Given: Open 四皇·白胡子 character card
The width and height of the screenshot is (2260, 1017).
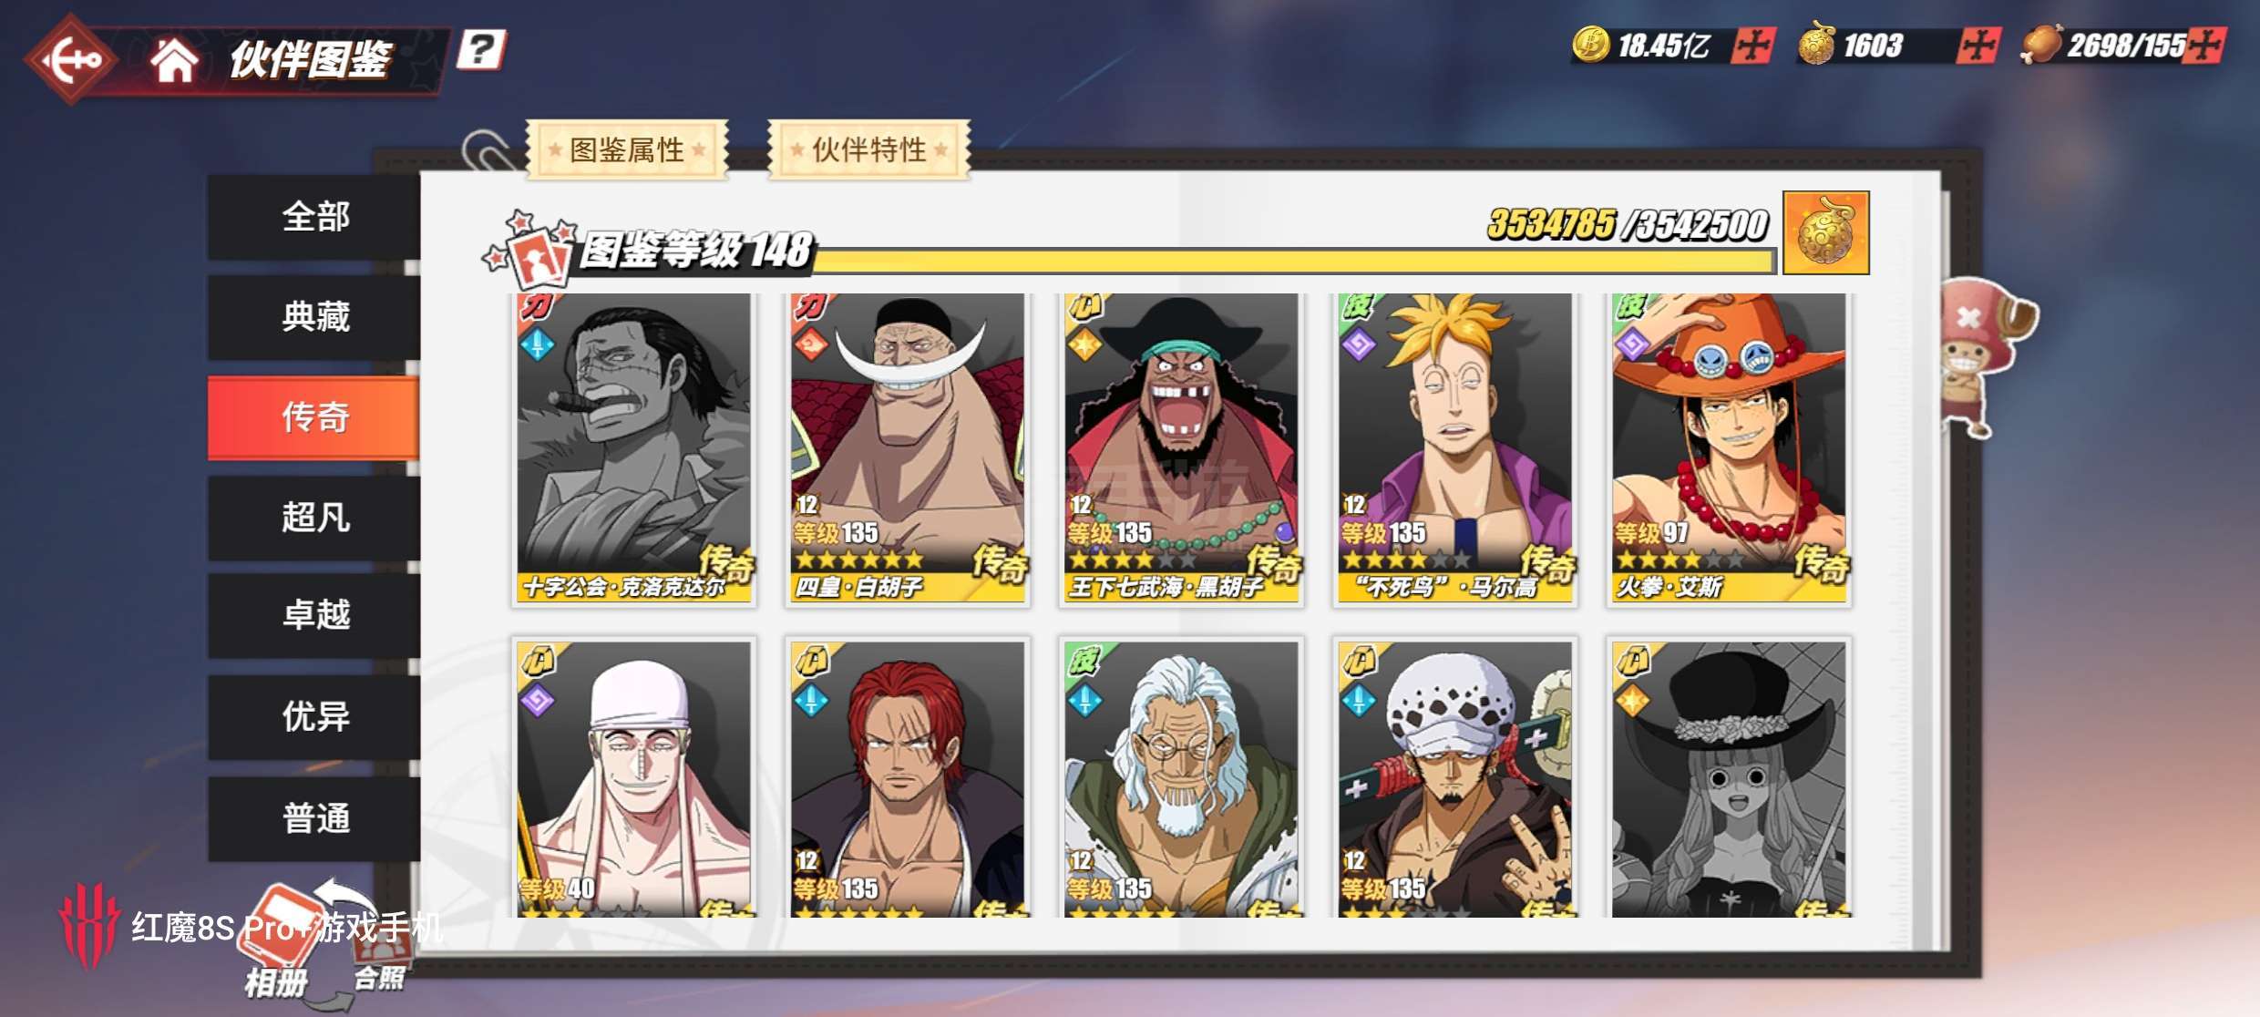Looking at the screenshot, I should click(x=908, y=447).
